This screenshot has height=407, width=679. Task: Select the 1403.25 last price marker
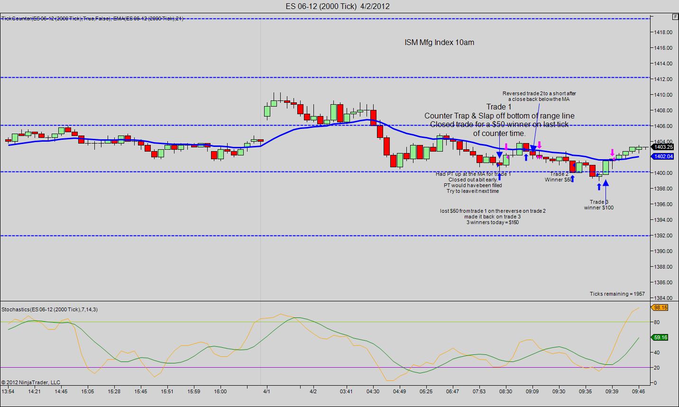(x=663, y=147)
